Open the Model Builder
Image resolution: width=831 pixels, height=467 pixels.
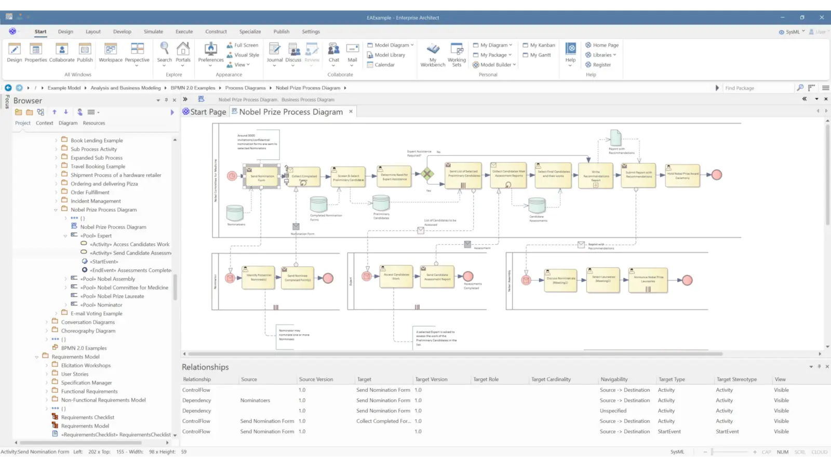(x=493, y=64)
